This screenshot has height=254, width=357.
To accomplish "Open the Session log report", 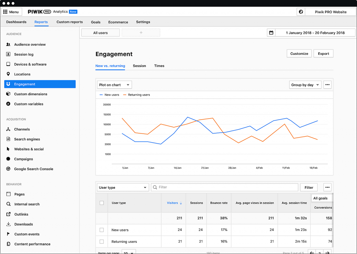I will point(26,54).
